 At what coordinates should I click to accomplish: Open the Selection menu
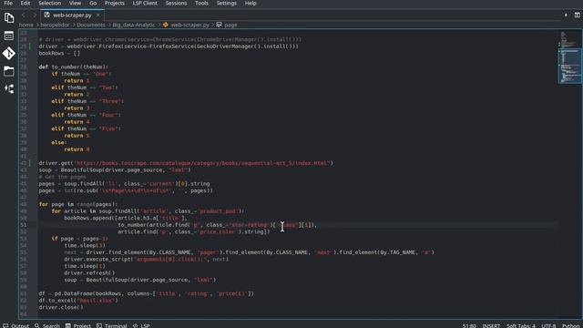tap(49, 4)
